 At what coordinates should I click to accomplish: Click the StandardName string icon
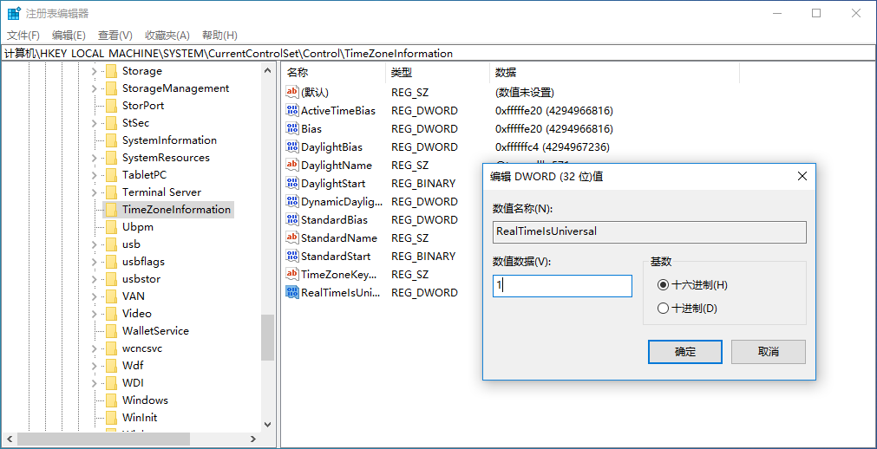(x=292, y=238)
